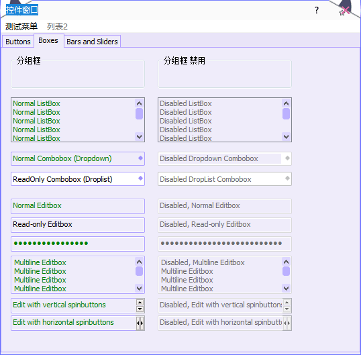The image size is (361, 355).
Task: Click the window title 控件窗口
Action: (x=22, y=10)
